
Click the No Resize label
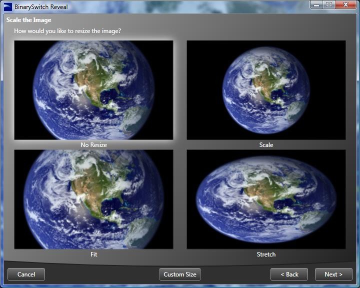[x=93, y=145]
